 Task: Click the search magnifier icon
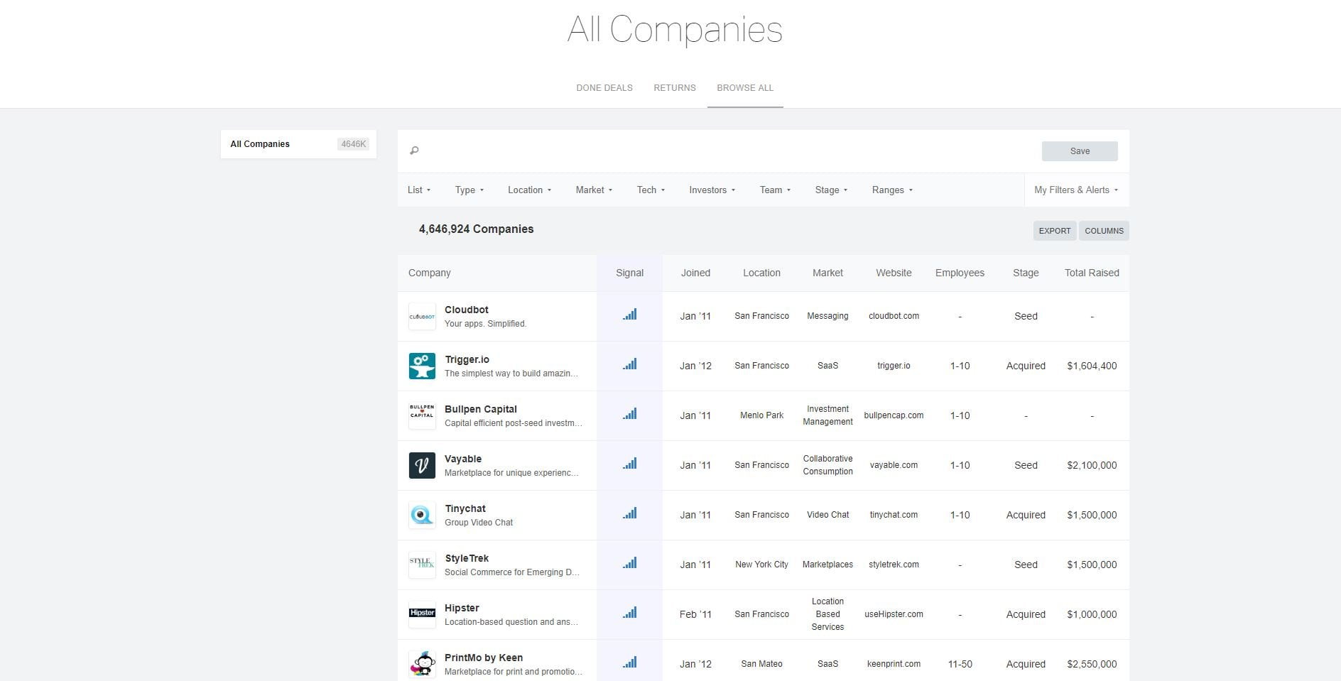414,151
